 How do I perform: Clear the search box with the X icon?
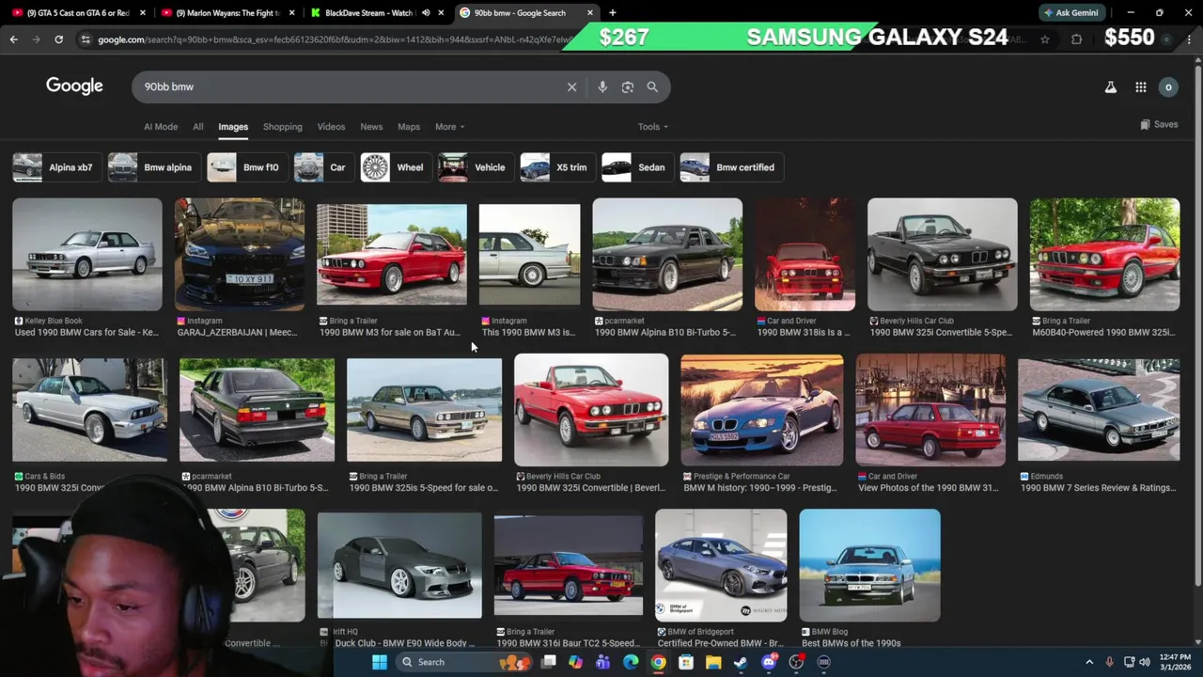point(571,87)
